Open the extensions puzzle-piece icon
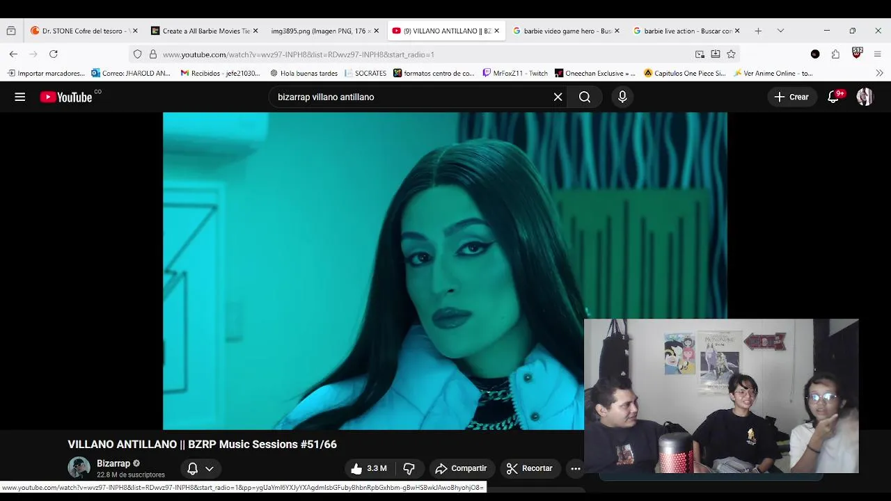This screenshot has width=891, height=501. 835,54
